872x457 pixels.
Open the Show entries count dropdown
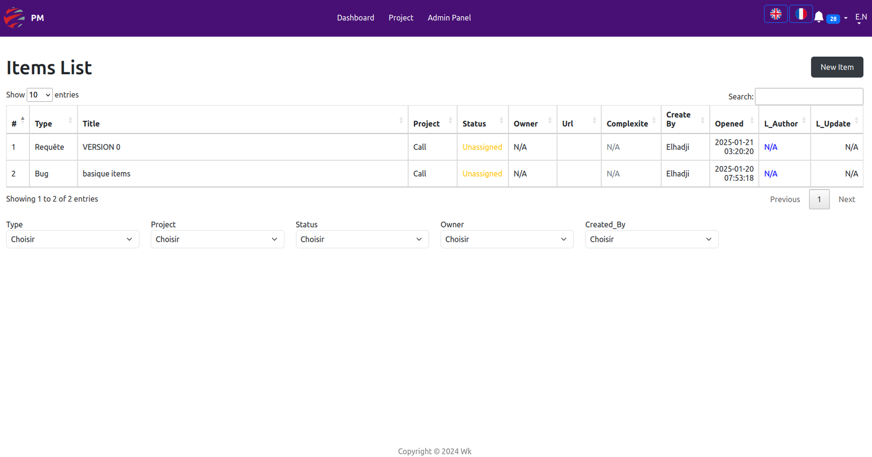point(40,95)
